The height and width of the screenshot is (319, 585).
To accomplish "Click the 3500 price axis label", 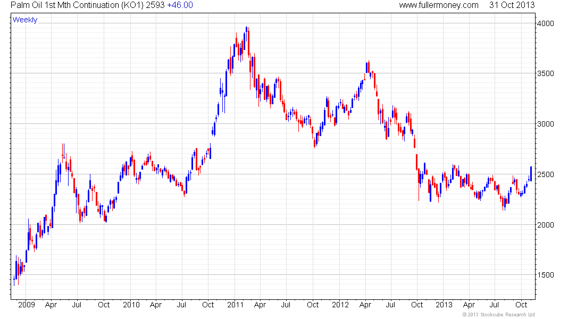I will point(546,73).
